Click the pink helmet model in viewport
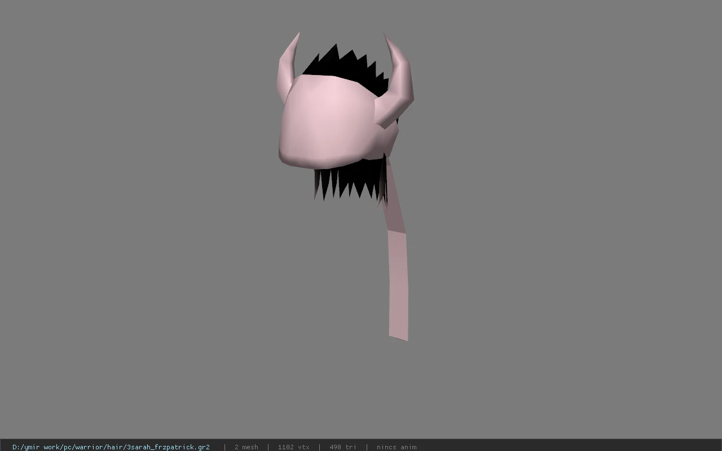This screenshot has width=722, height=451. [333, 121]
